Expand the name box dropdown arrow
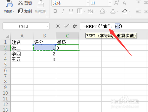 tap(48, 26)
